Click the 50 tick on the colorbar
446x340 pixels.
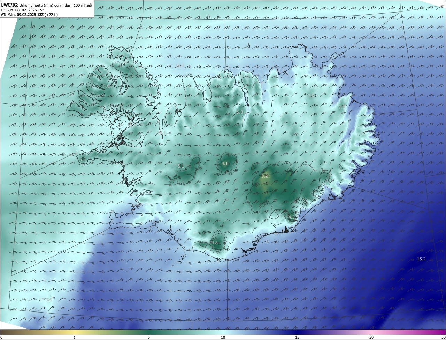pos(444,337)
